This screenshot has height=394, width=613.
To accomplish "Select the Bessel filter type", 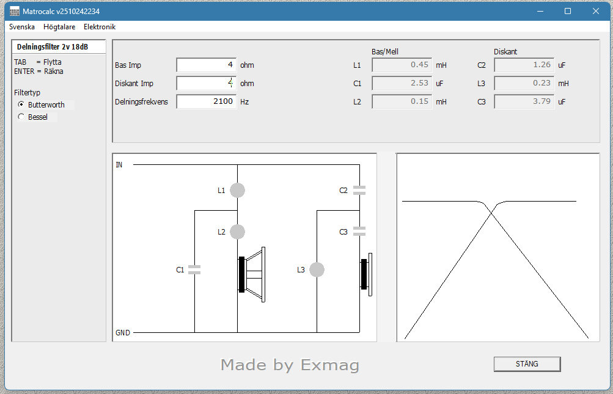I will (x=21, y=117).
